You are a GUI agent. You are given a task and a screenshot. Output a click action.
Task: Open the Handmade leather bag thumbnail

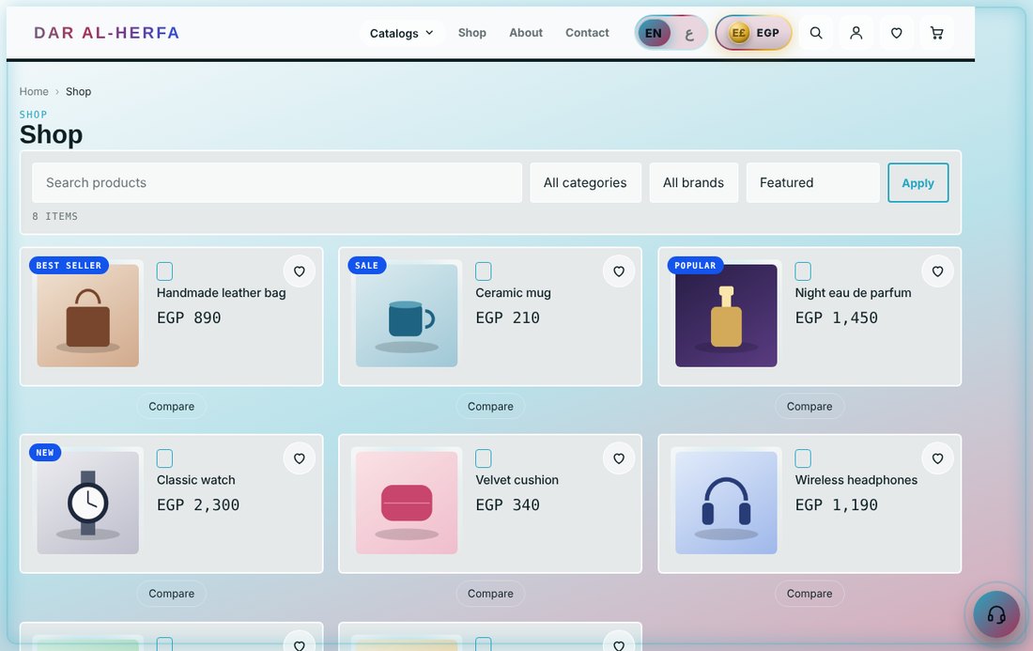point(87,316)
